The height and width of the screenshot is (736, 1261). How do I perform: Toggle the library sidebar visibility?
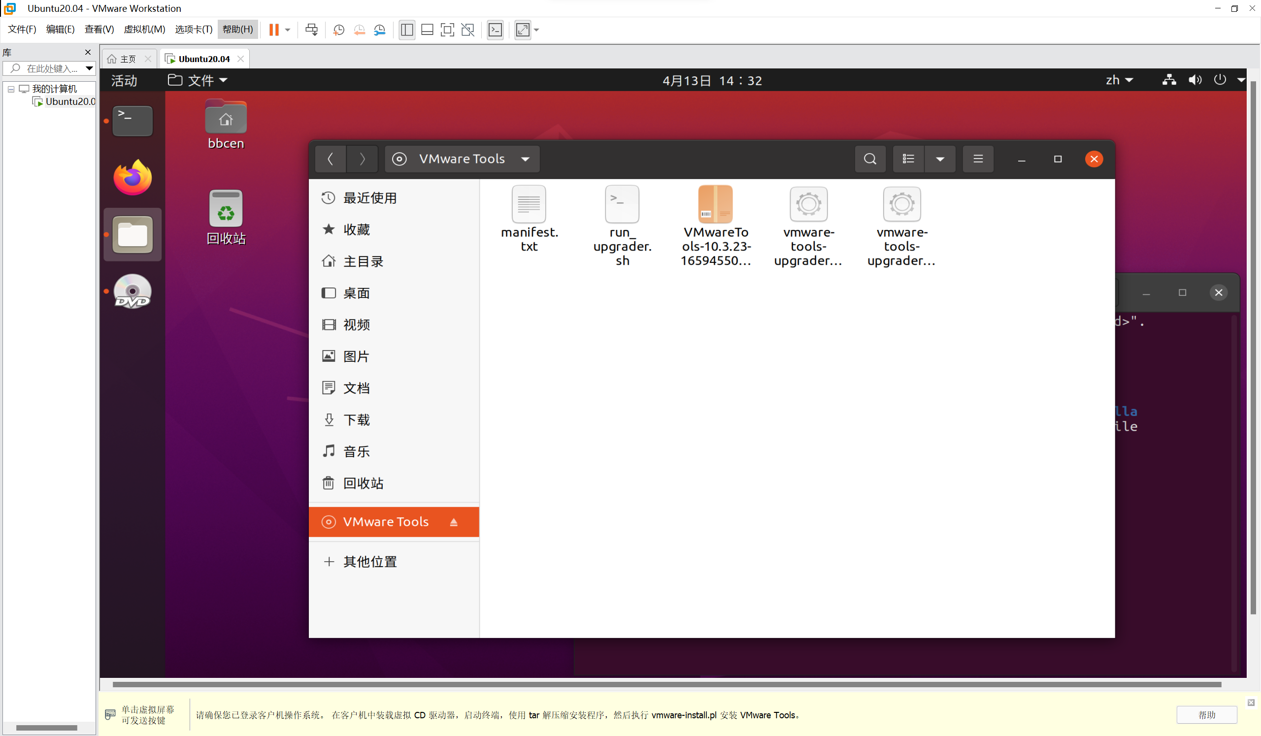click(x=406, y=30)
